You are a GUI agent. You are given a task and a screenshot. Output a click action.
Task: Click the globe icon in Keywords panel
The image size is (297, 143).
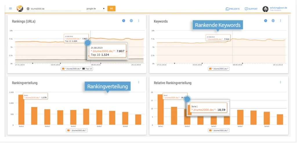273,21
